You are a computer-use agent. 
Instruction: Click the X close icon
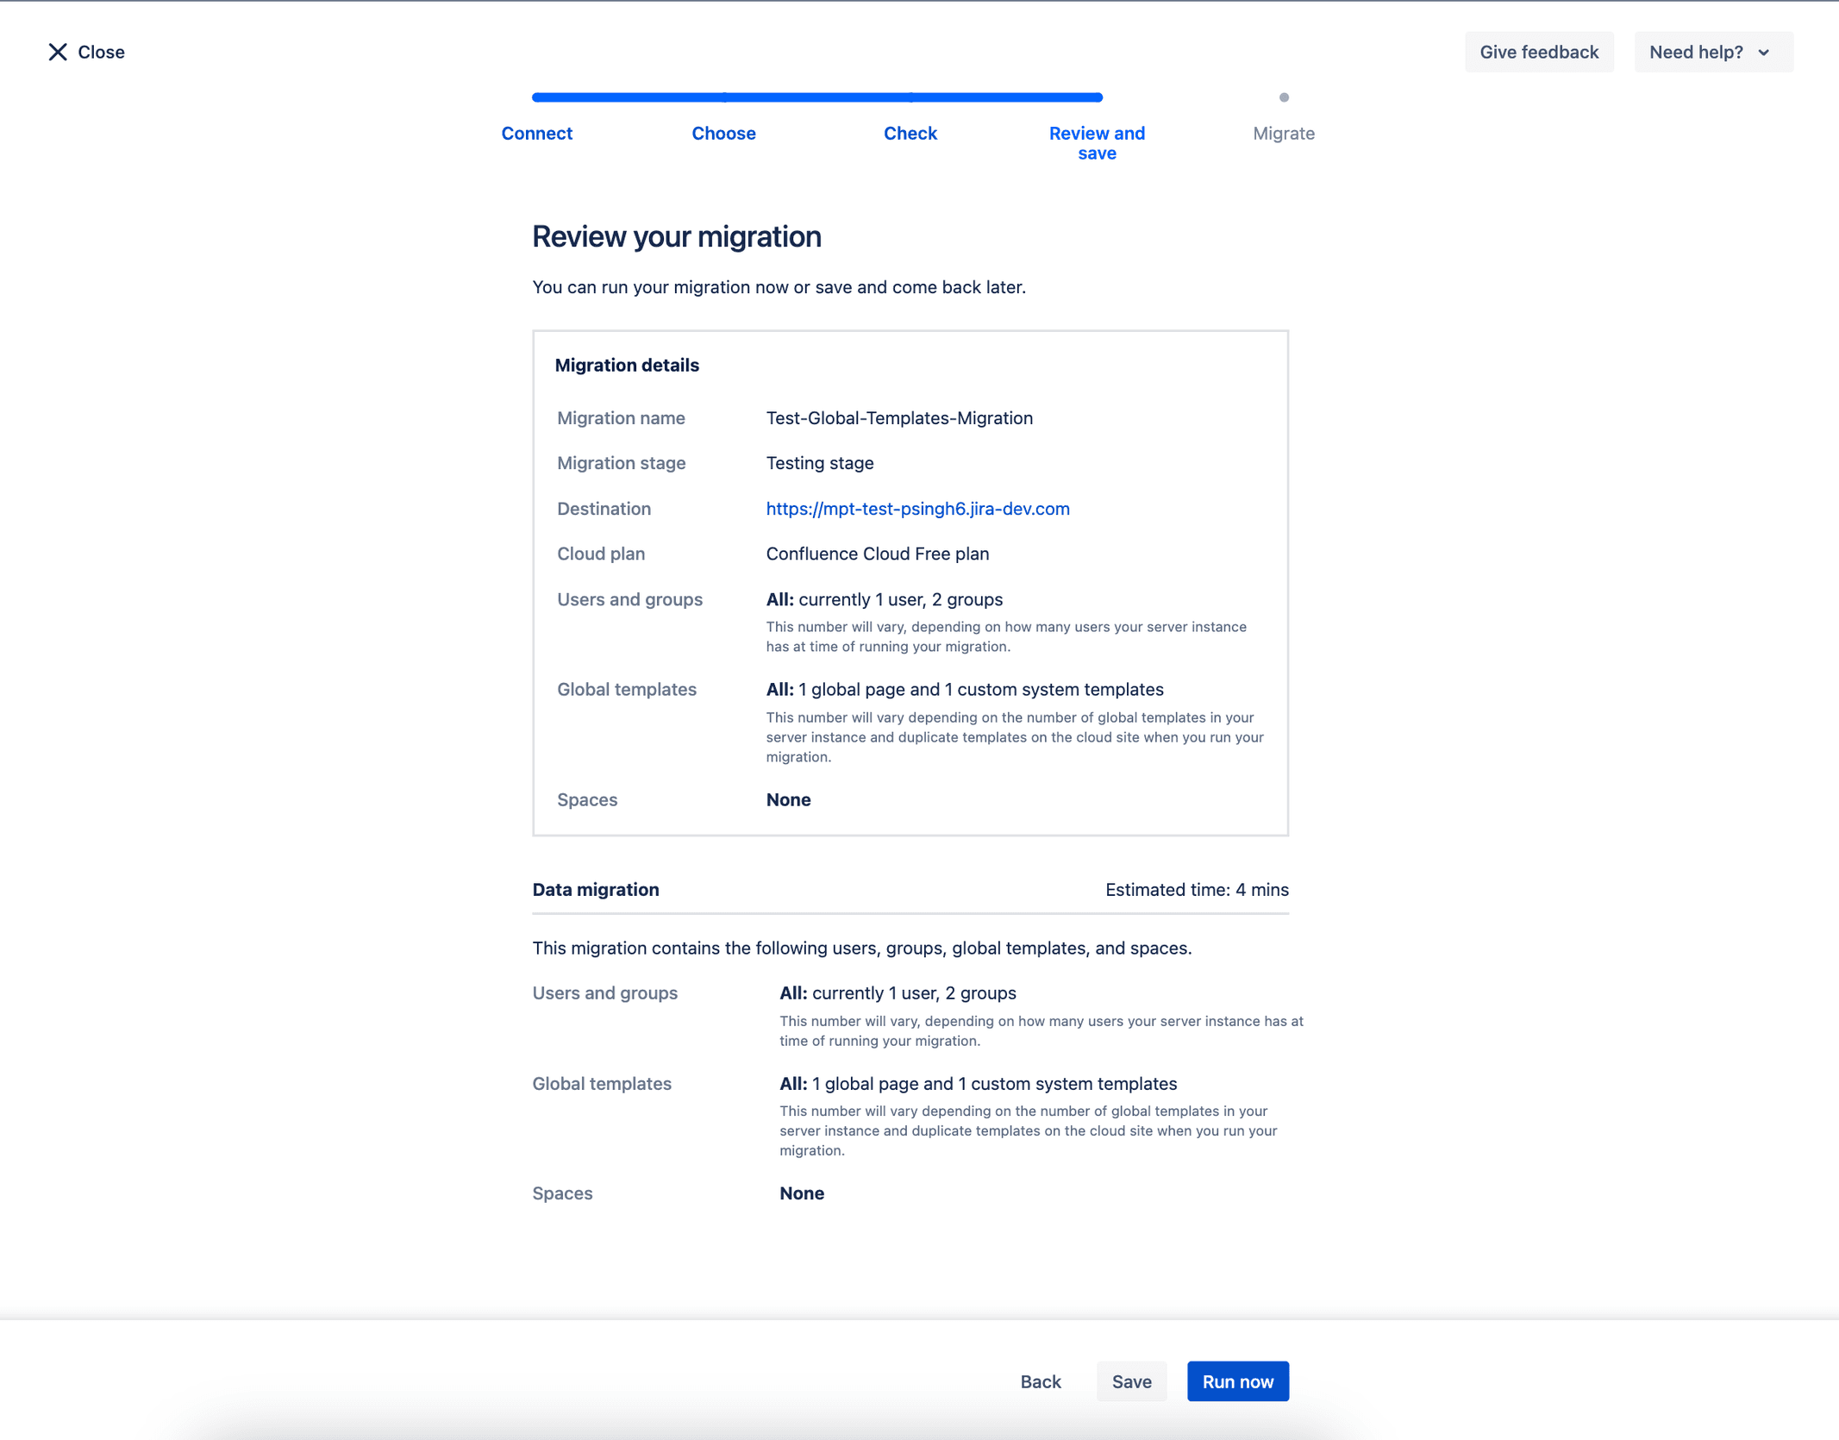[58, 52]
